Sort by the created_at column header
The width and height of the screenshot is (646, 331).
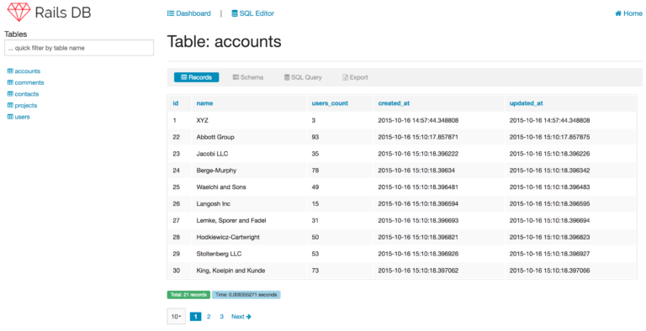[x=394, y=103]
